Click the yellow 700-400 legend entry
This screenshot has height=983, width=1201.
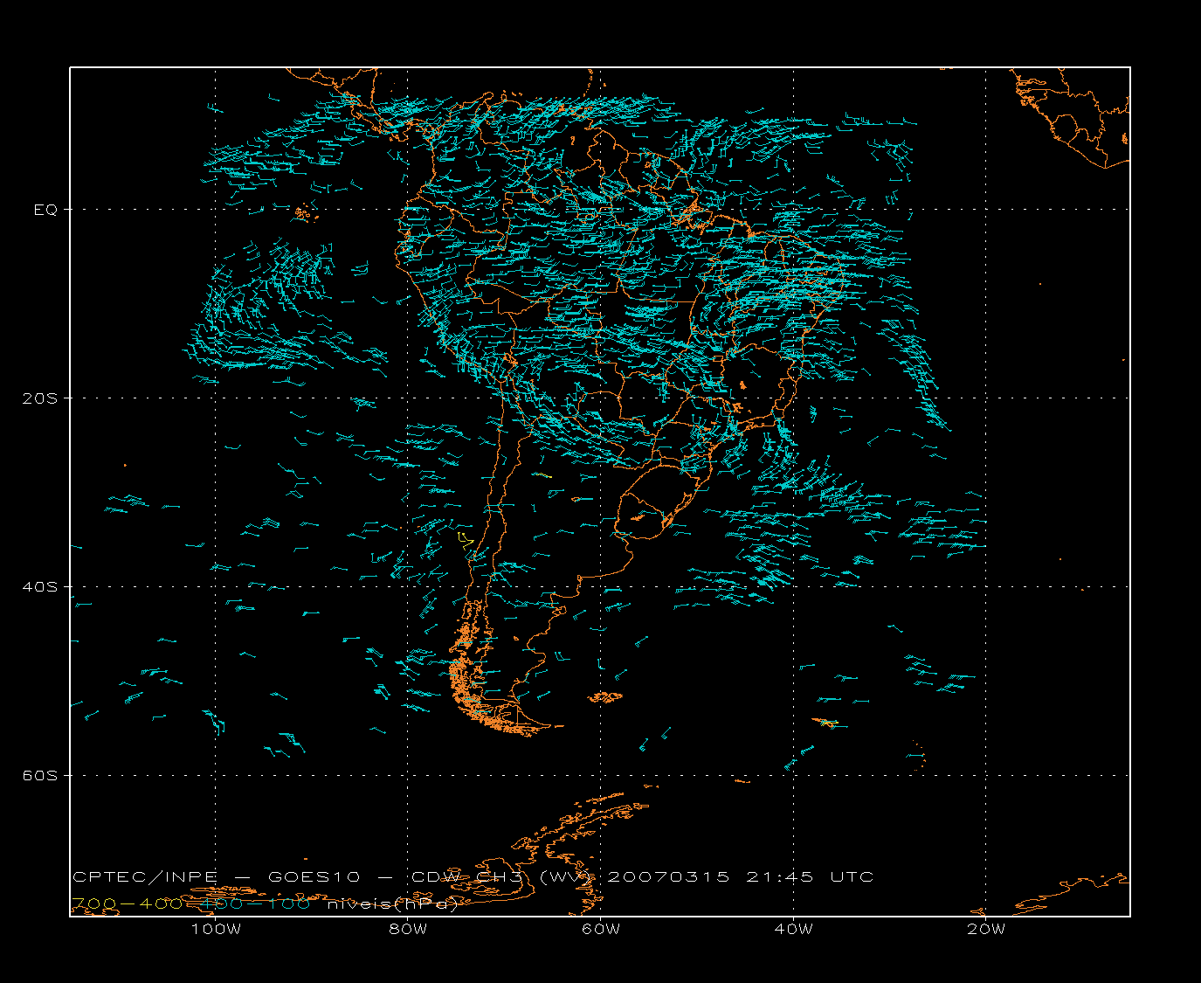tap(127, 903)
